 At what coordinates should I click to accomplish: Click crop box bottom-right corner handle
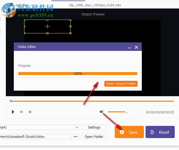70,33
